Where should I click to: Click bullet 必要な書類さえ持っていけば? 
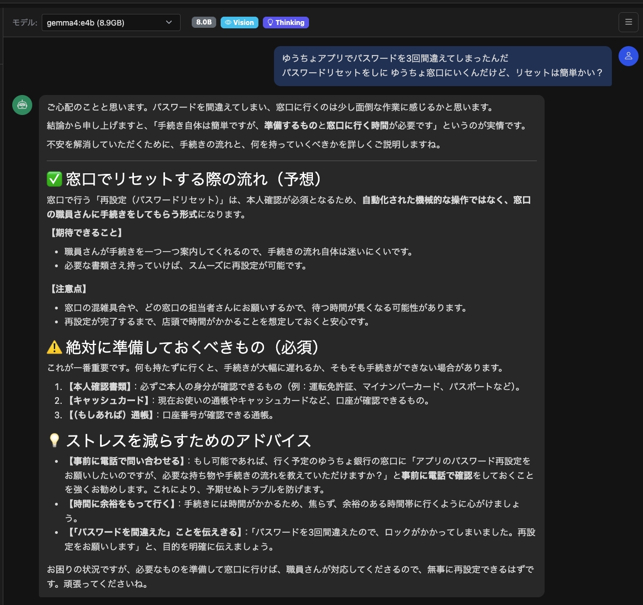pos(186,266)
